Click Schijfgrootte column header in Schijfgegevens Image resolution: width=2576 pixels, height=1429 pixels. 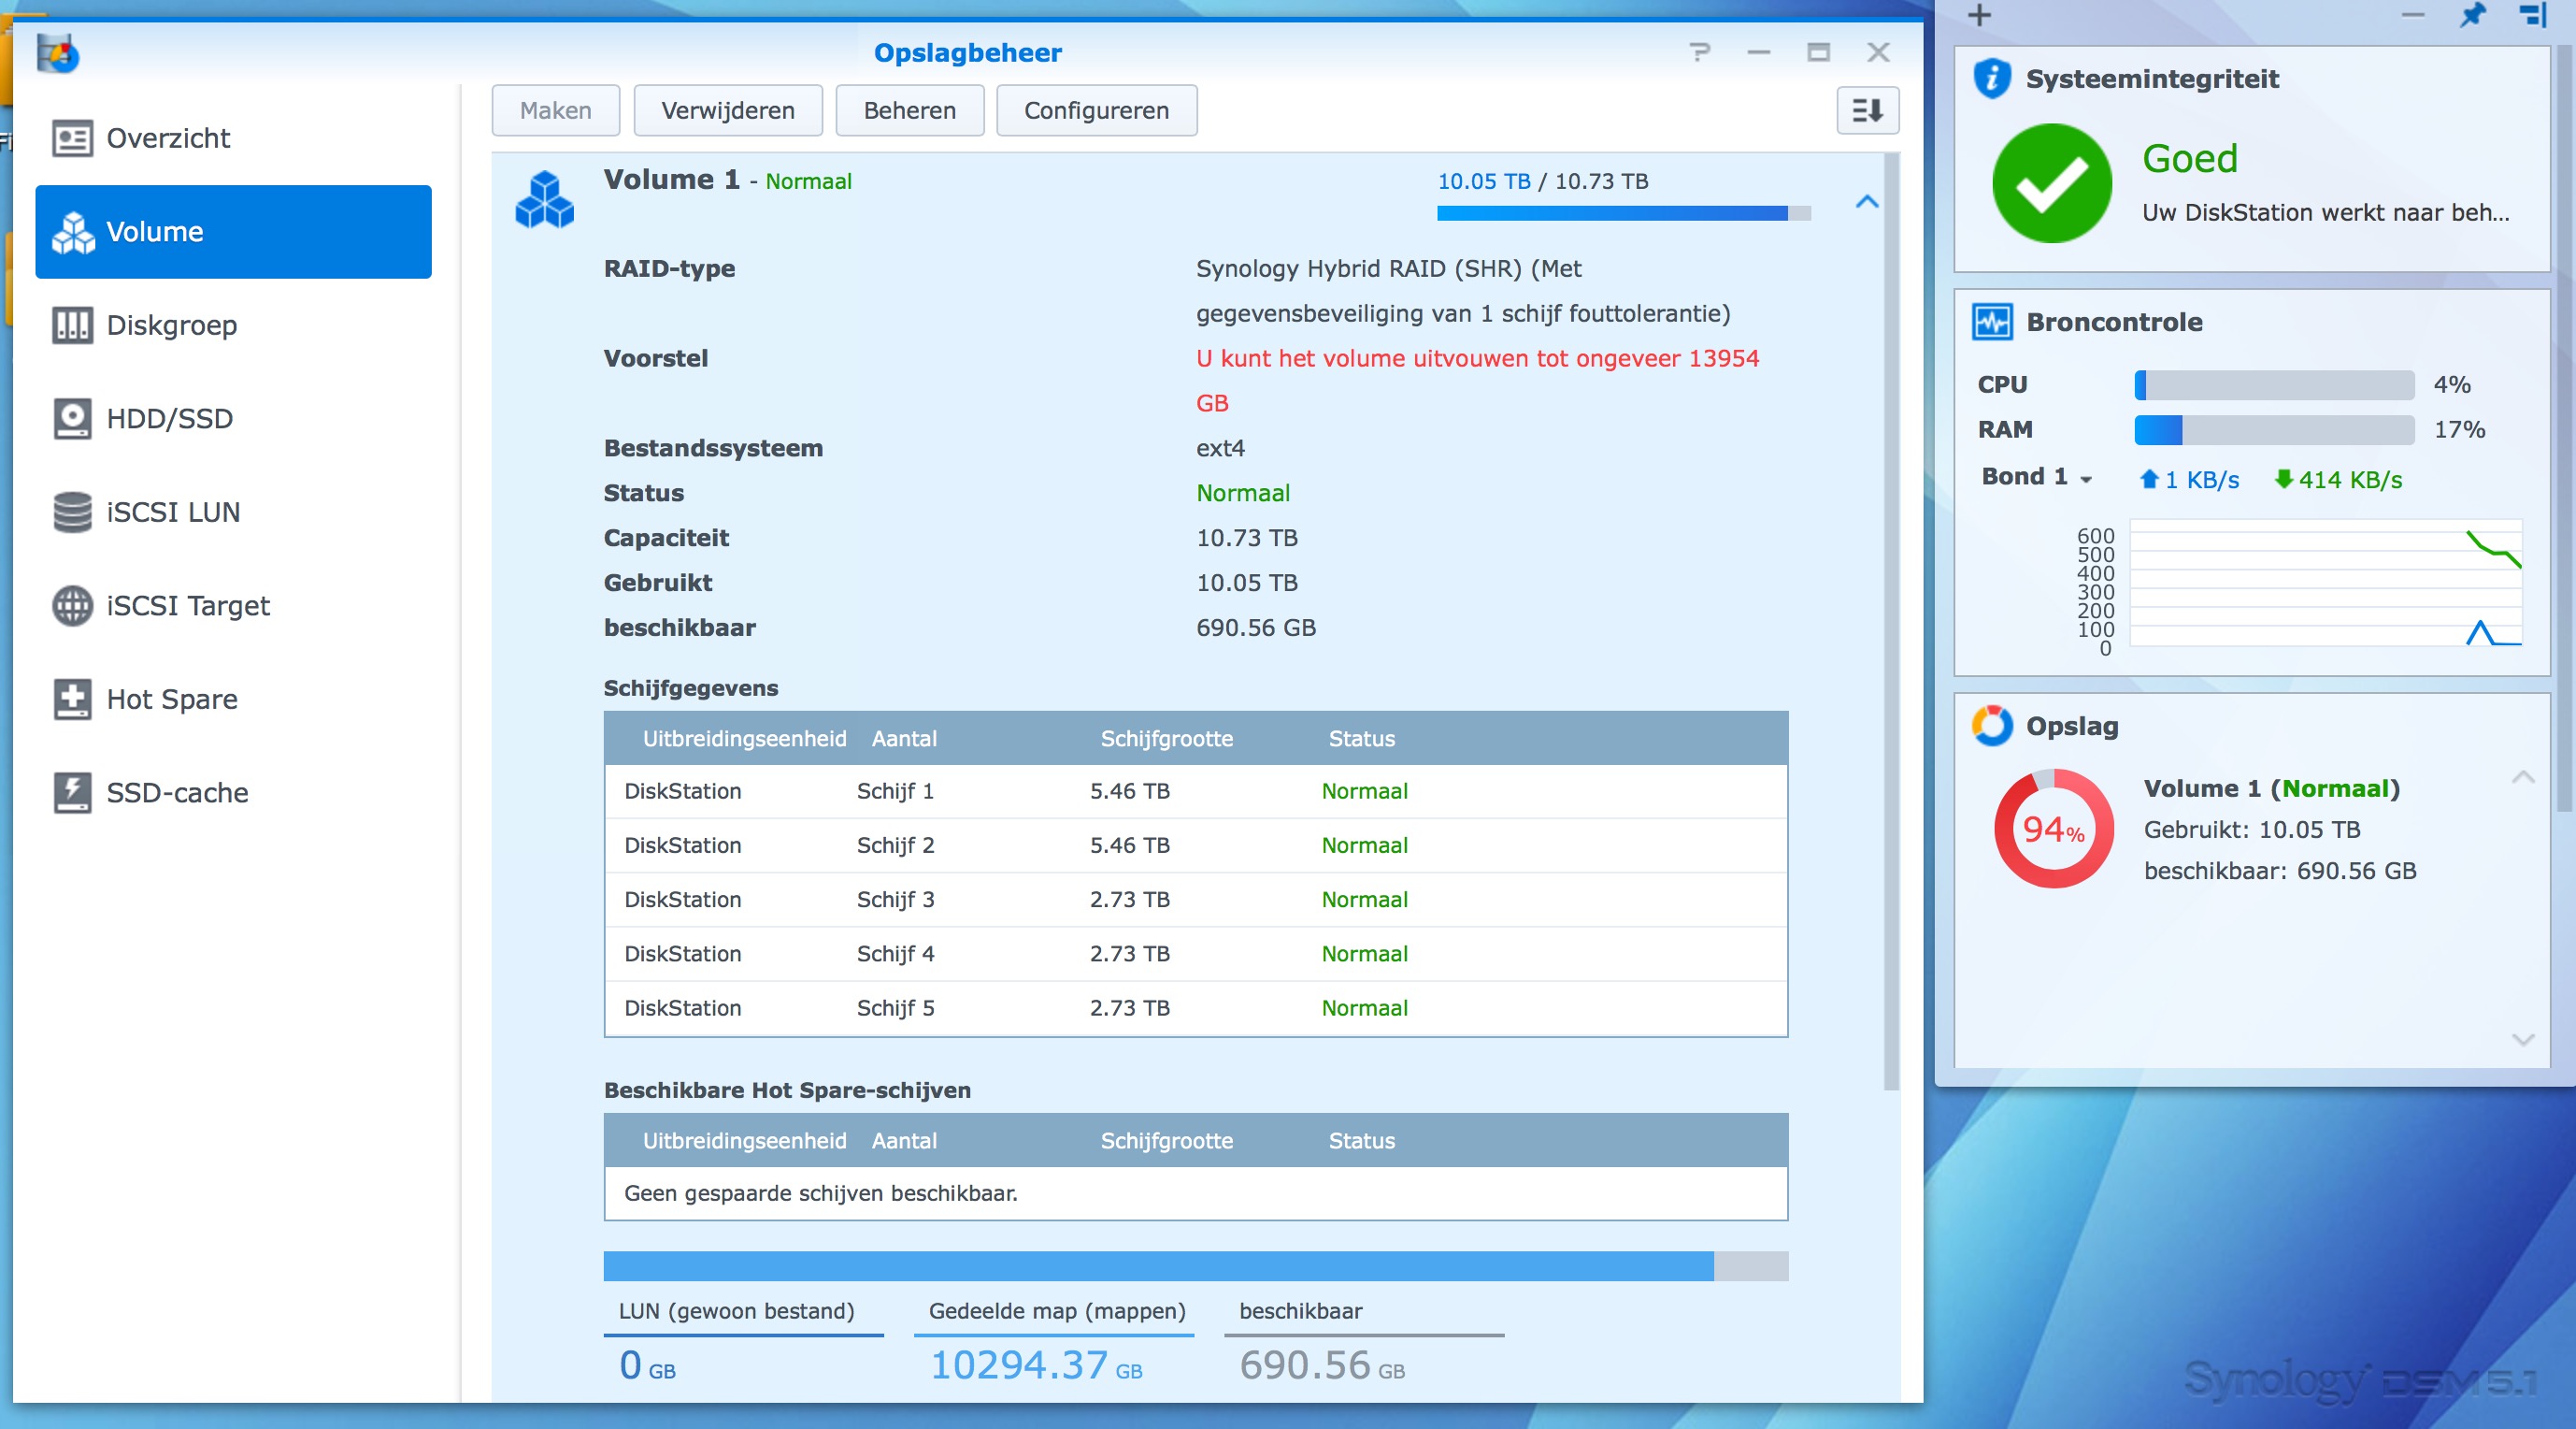(1166, 739)
